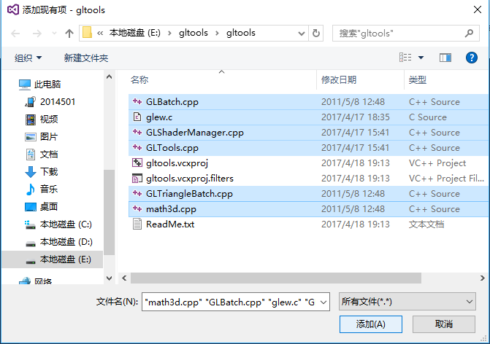
Task: Click the search magnifier icon
Action: tap(468, 33)
